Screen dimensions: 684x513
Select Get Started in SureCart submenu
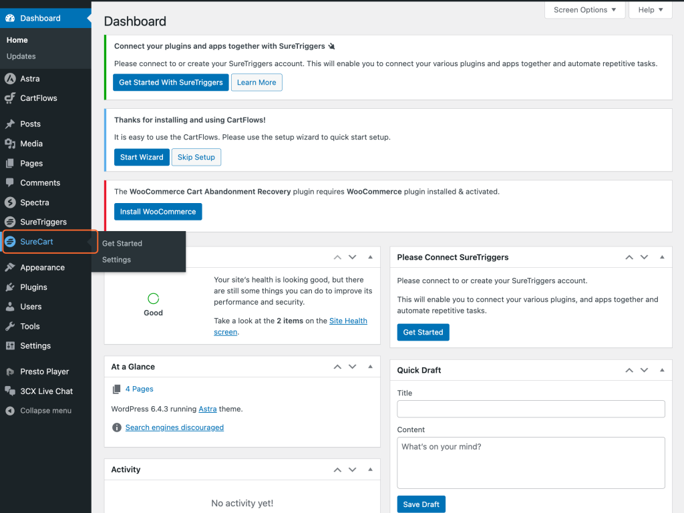pyautogui.click(x=122, y=243)
